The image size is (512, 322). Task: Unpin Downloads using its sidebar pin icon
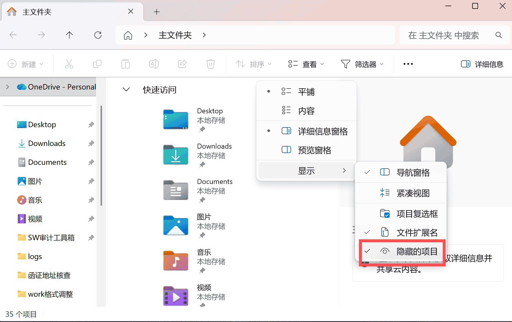91,144
